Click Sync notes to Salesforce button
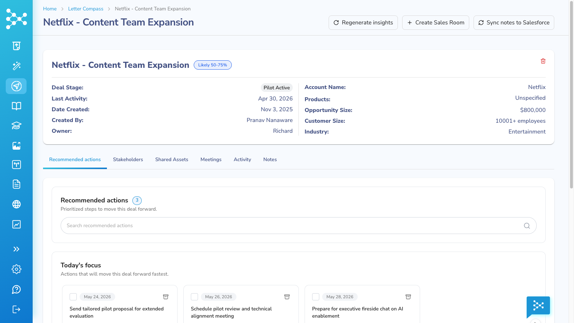This screenshot has height=323, width=574. pyautogui.click(x=514, y=23)
